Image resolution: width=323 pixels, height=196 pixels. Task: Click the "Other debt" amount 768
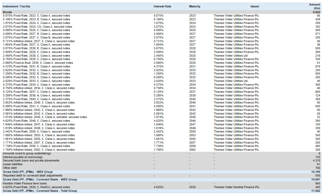point(317,168)
